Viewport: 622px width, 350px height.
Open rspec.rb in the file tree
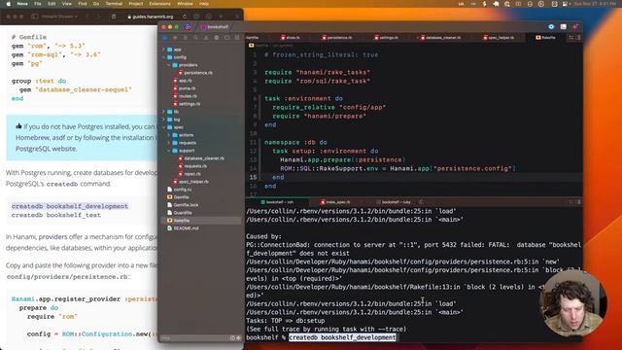click(190, 174)
